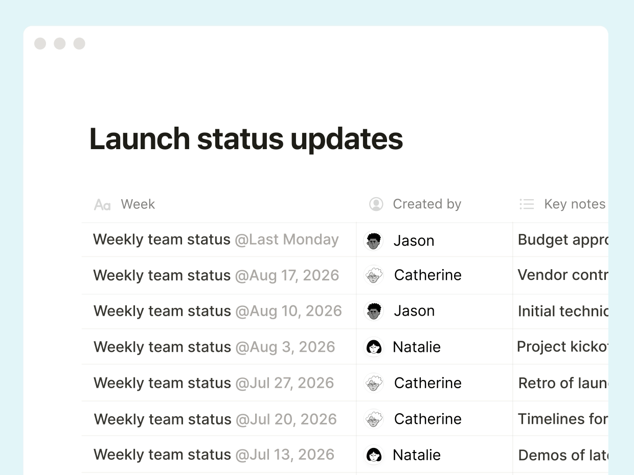Click the Aa text icon beside Week header
Image resolution: width=634 pixels, height=475 pixels.
point(102,204)
